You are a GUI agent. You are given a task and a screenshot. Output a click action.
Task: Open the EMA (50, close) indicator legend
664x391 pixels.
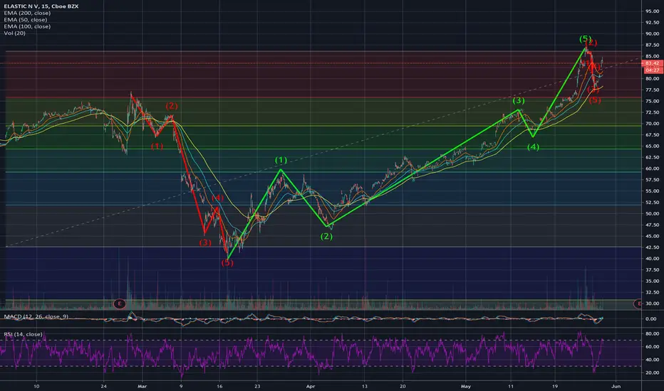[26, 20]
